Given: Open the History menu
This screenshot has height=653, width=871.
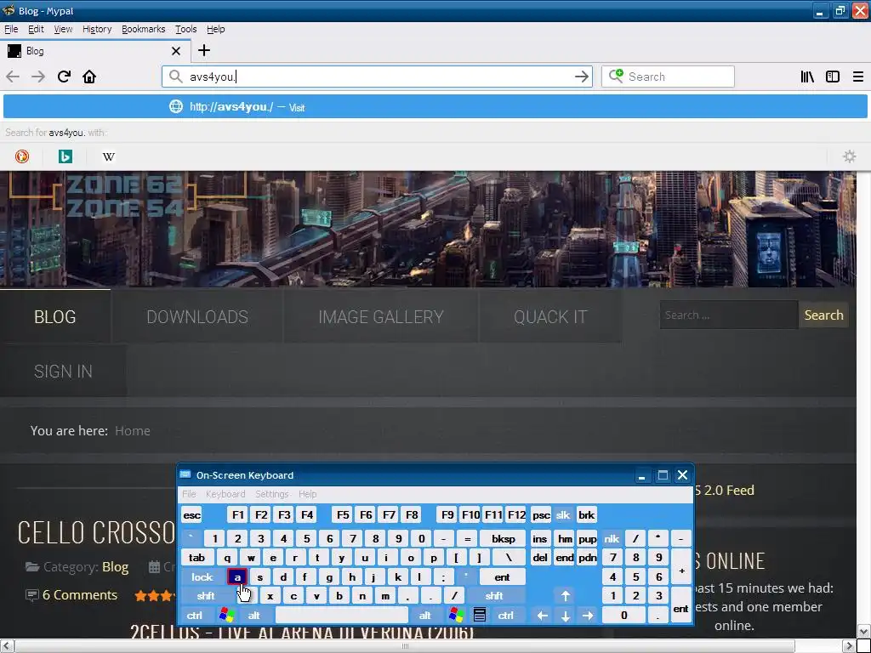Looking at the screenshot, I should [97, 29].
